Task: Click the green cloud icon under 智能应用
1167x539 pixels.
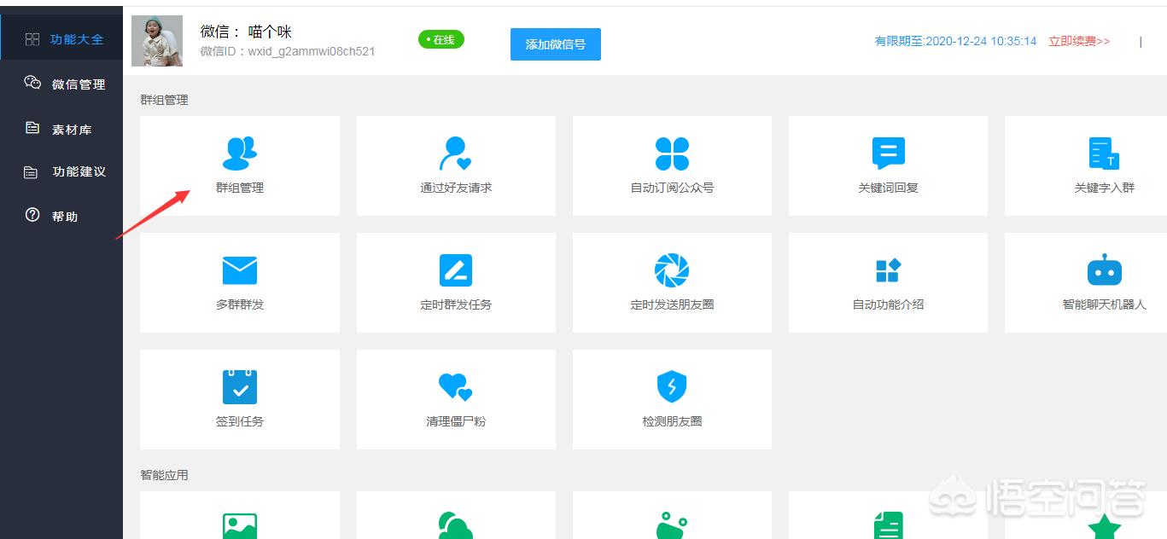Action: pyautogui.click(x=456, y=525)
